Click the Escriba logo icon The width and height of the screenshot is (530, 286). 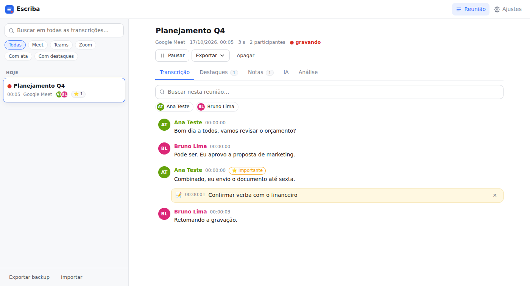(x=9, y=9)
